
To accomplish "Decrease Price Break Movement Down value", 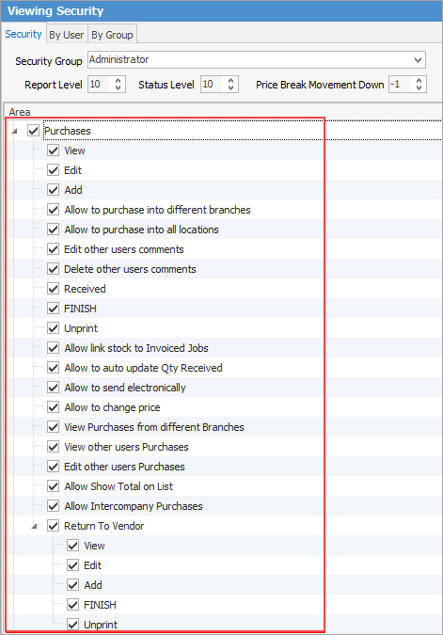I will (419, 87).
